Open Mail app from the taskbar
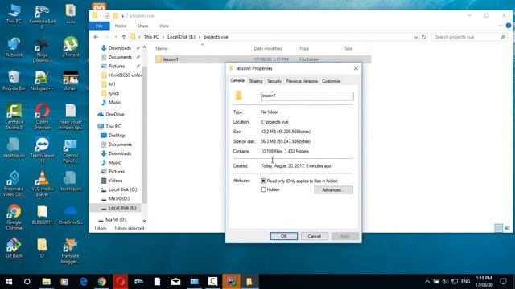Screen dimensions: 515x289 175,282
